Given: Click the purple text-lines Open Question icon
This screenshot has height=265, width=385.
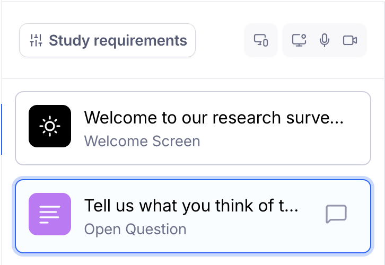Looking at the screenshot, I should [x=50, y=214].
